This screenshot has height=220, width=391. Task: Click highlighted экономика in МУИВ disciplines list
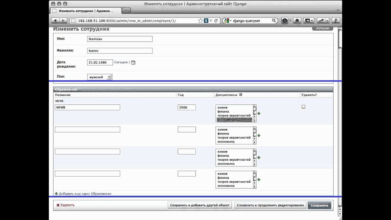234,119
